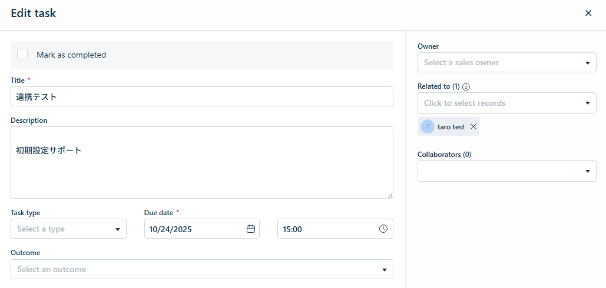This screenshot has width=606, height=288.
Task: Click the taro test avatar circle
Action: point(428,127)
